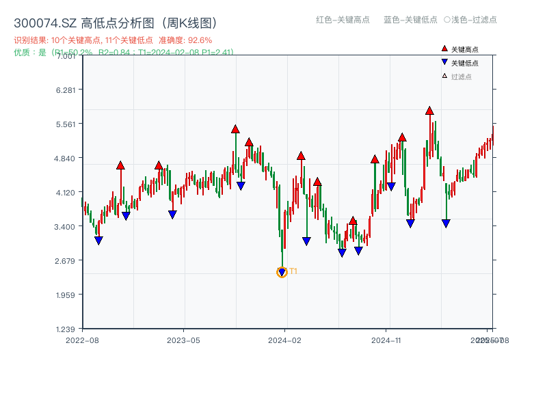Click the 2023-05 x-axis date label

[183, 340]
